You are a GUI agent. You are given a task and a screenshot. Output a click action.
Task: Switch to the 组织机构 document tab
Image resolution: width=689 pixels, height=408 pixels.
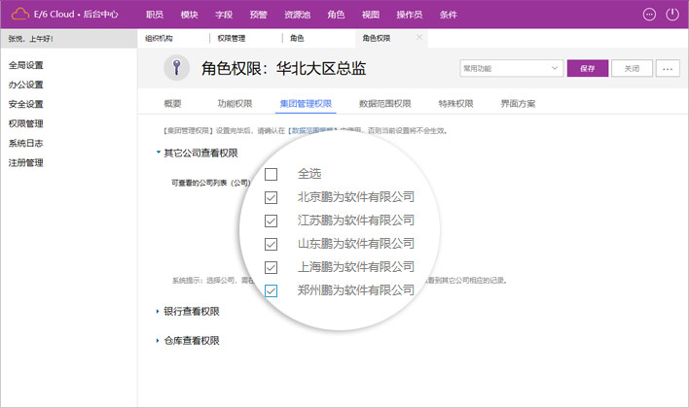pos(162,38)
